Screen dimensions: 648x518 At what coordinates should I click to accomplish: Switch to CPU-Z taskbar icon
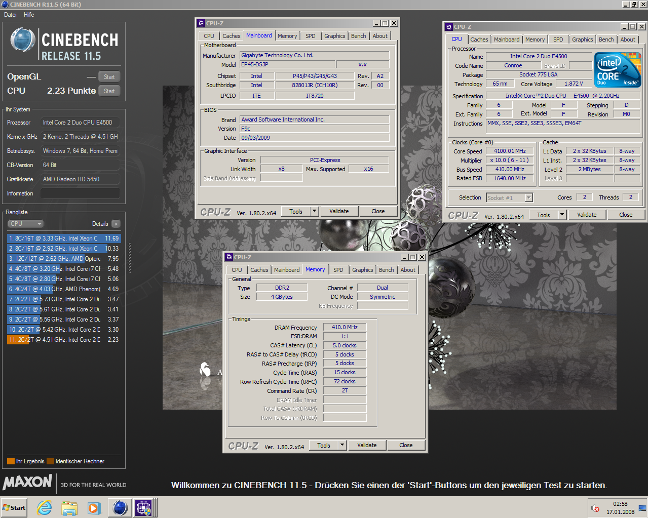pyautogui.click(x=143, y=508)
